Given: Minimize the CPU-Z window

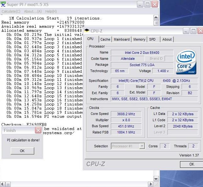Looking at the screenshot, I should click(186, 31).
